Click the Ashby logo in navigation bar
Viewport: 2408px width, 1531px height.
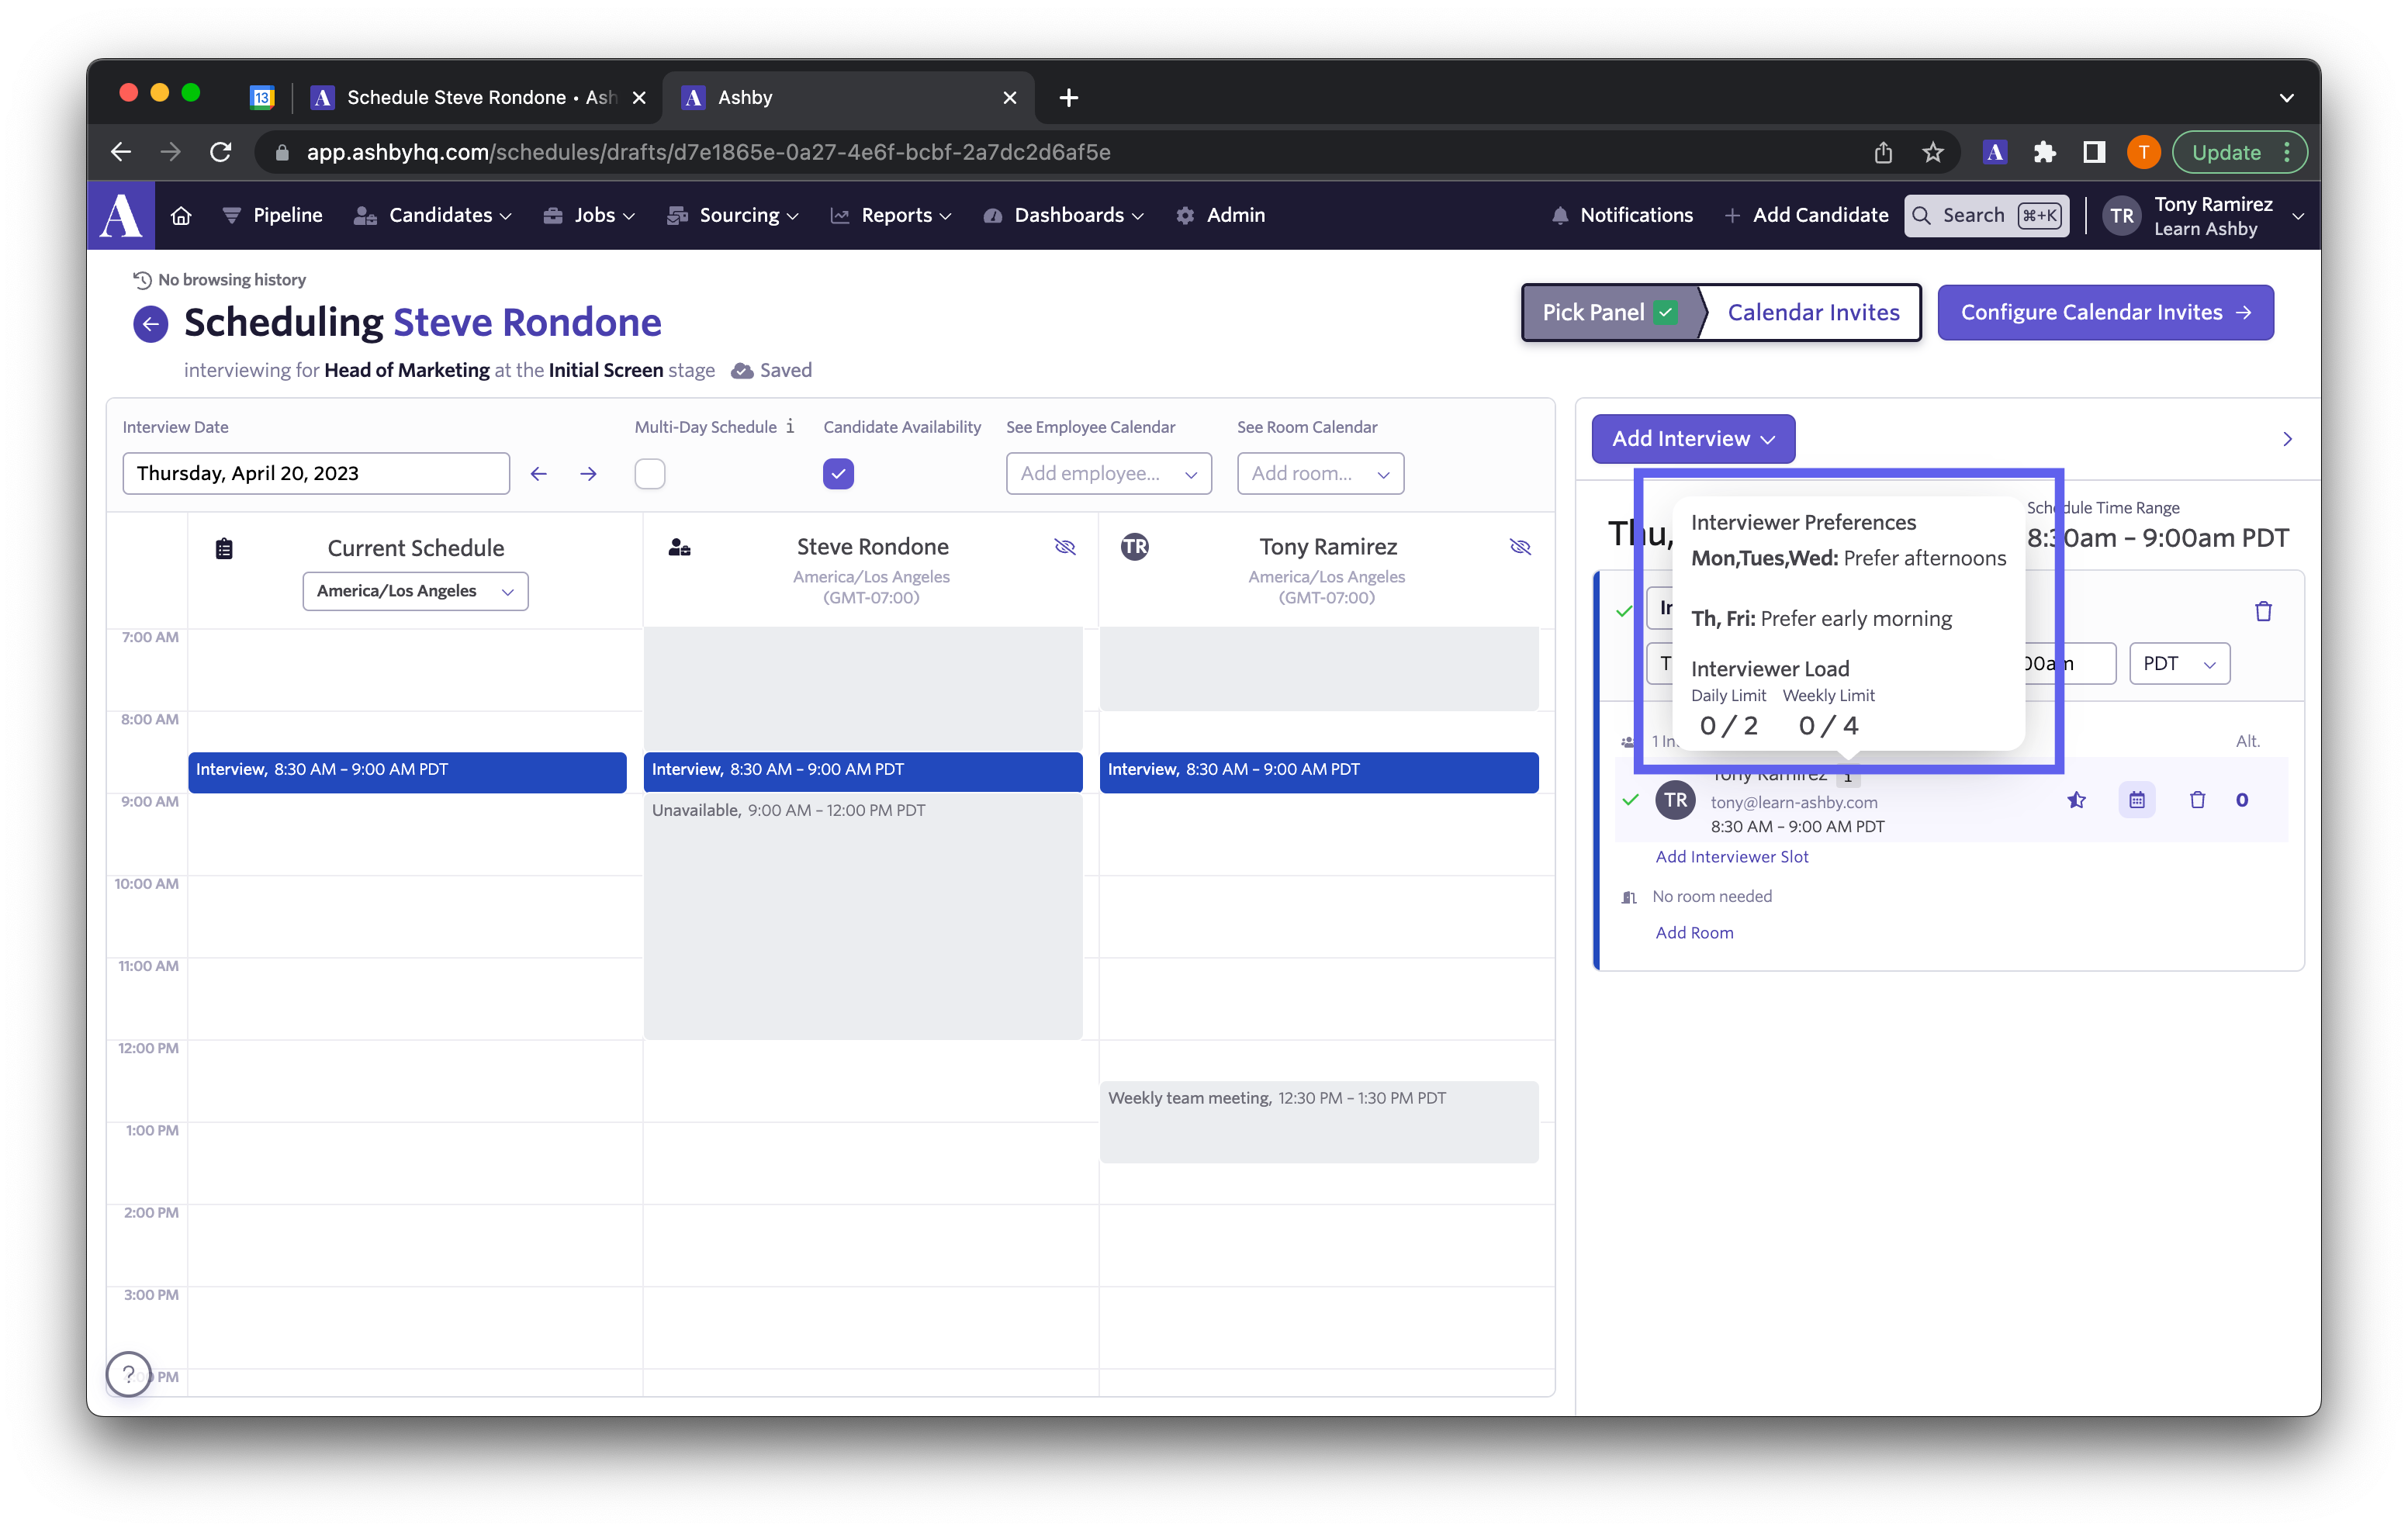click(121, 215)
